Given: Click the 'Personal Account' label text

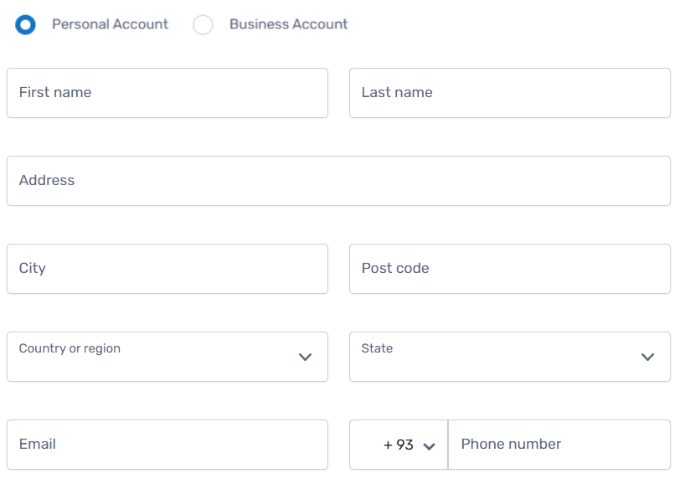Looking at the screenshot, I should (110, 24).
